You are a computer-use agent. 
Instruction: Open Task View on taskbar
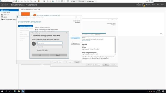[10, 91]
